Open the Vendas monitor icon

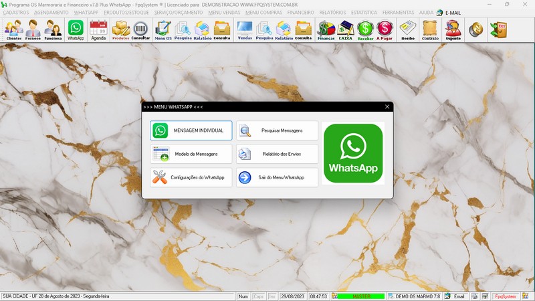[245, 29]
